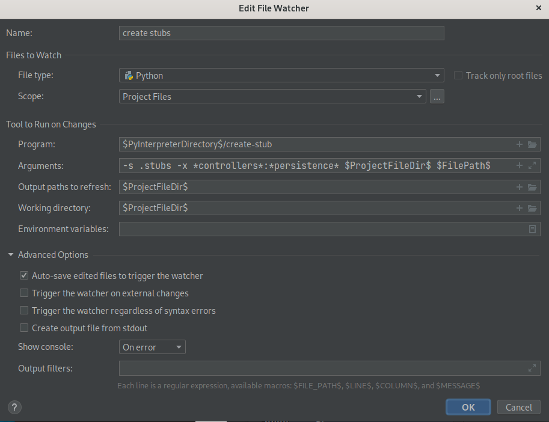Insert macro in Program field
Screen dimensions: 549x422
pyautogui.click(x=520, y=144)
